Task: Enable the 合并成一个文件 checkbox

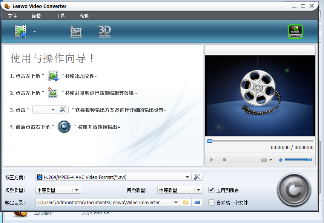Action: point(212,202)
